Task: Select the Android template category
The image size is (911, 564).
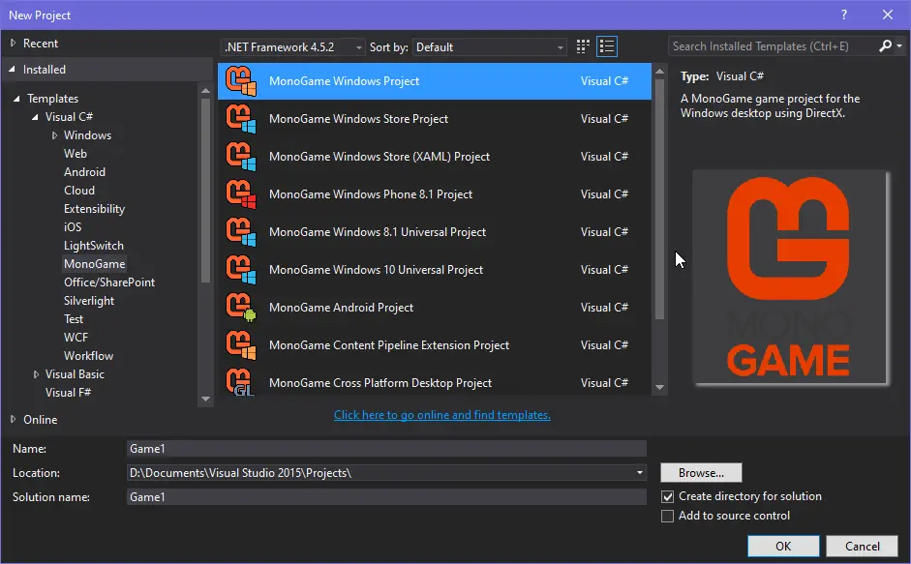Action: (x=85, y=172)
